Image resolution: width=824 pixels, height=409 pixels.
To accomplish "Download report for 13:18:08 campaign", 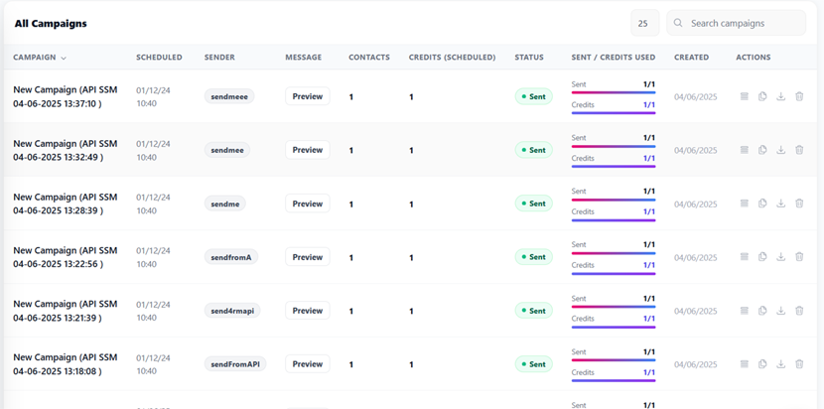I will (x=781, y=363).
